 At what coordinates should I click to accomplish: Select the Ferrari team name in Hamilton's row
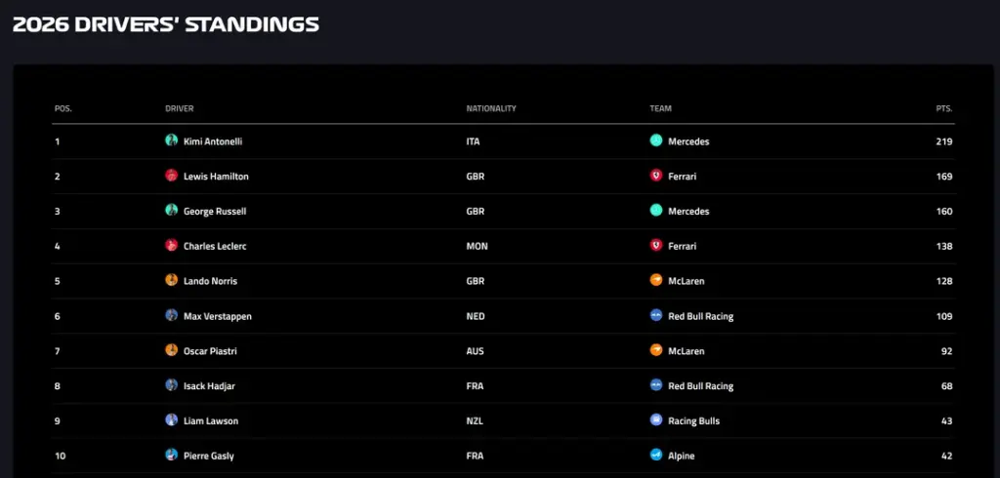(683, 177)
